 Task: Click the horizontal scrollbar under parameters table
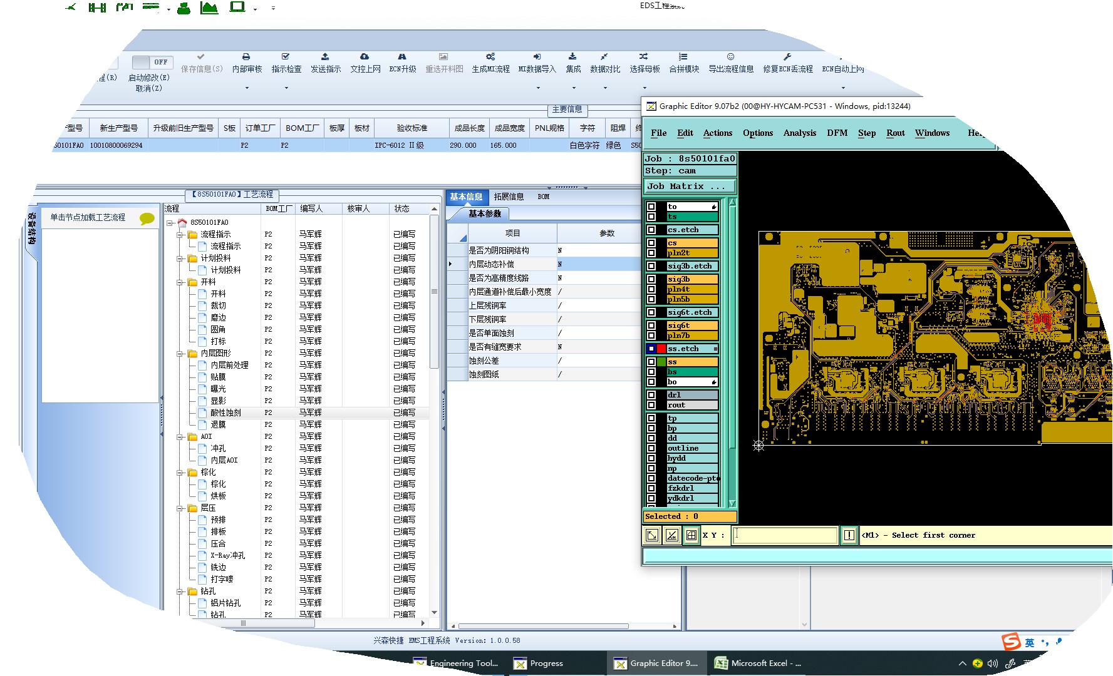click(543, 626)
